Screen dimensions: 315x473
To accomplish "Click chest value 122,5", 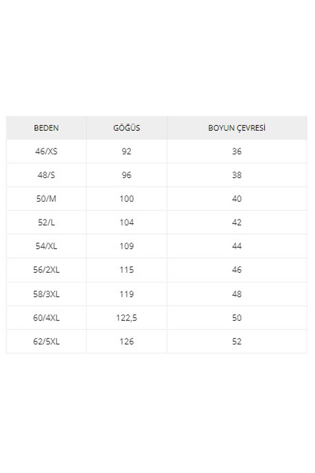I will click(x=127, y=318).
